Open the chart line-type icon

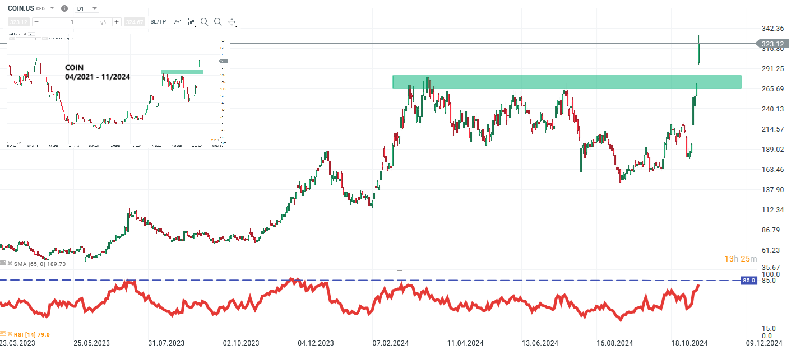click(x=177, y=22)
